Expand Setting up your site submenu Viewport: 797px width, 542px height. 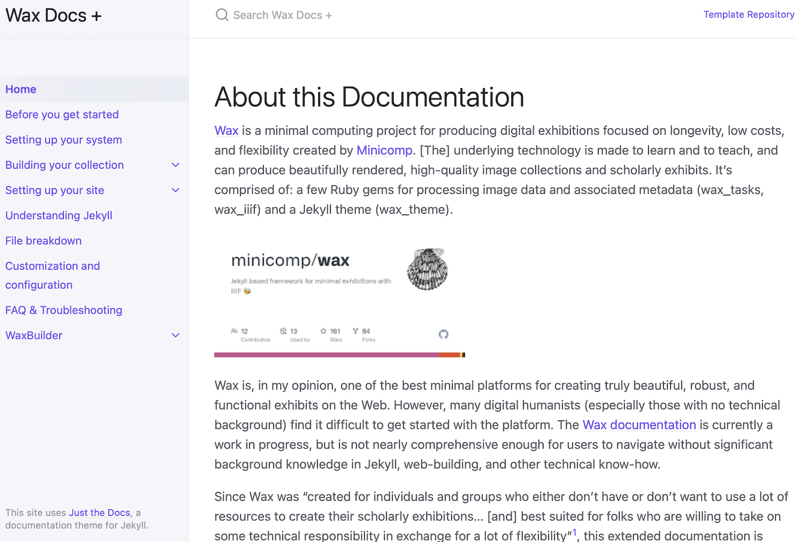tap(175, 190)
